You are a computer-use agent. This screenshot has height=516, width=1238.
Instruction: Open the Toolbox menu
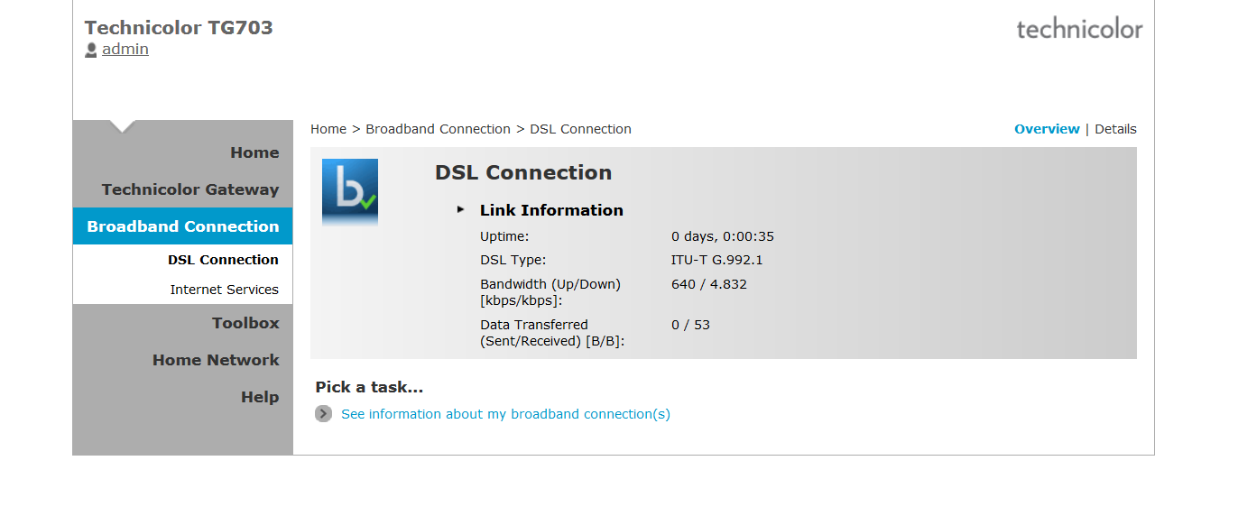pyautogui.click(x=245, y=323)
